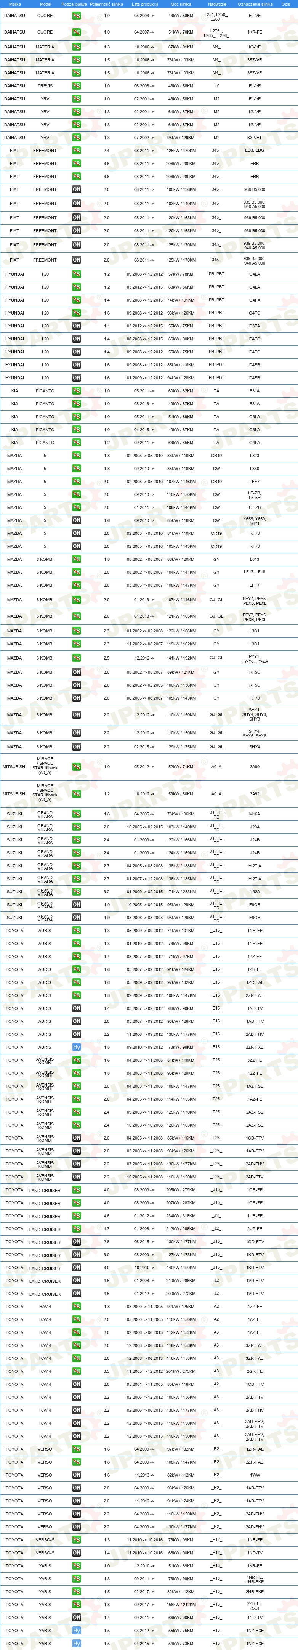Click hybrid Hy icon in TOYOTA AURIS row
Viewport: 298px width, 1650px height.
click(x=76, y=1047)
